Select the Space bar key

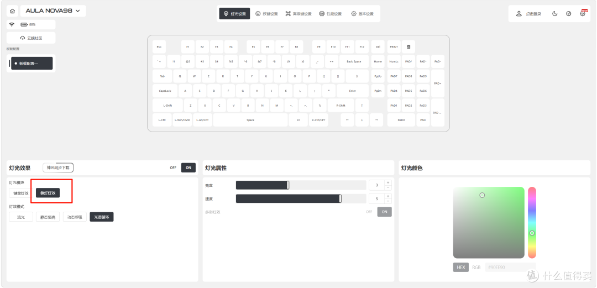(250, 120)
